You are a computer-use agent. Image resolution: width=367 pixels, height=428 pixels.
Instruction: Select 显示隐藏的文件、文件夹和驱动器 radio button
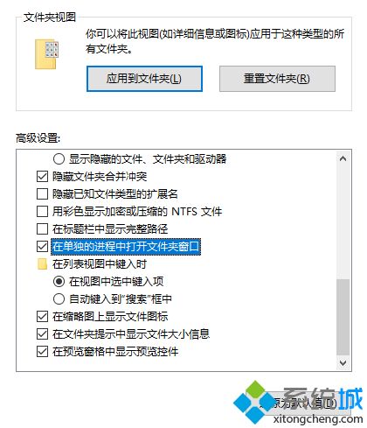pyautogui.click(x=59, y=159)
